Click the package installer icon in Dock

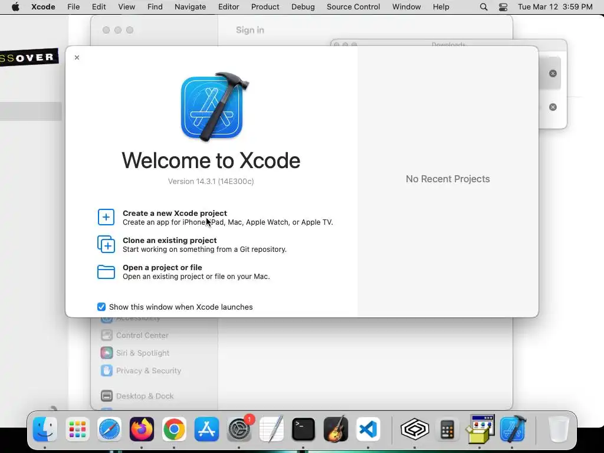pos(480,429)
